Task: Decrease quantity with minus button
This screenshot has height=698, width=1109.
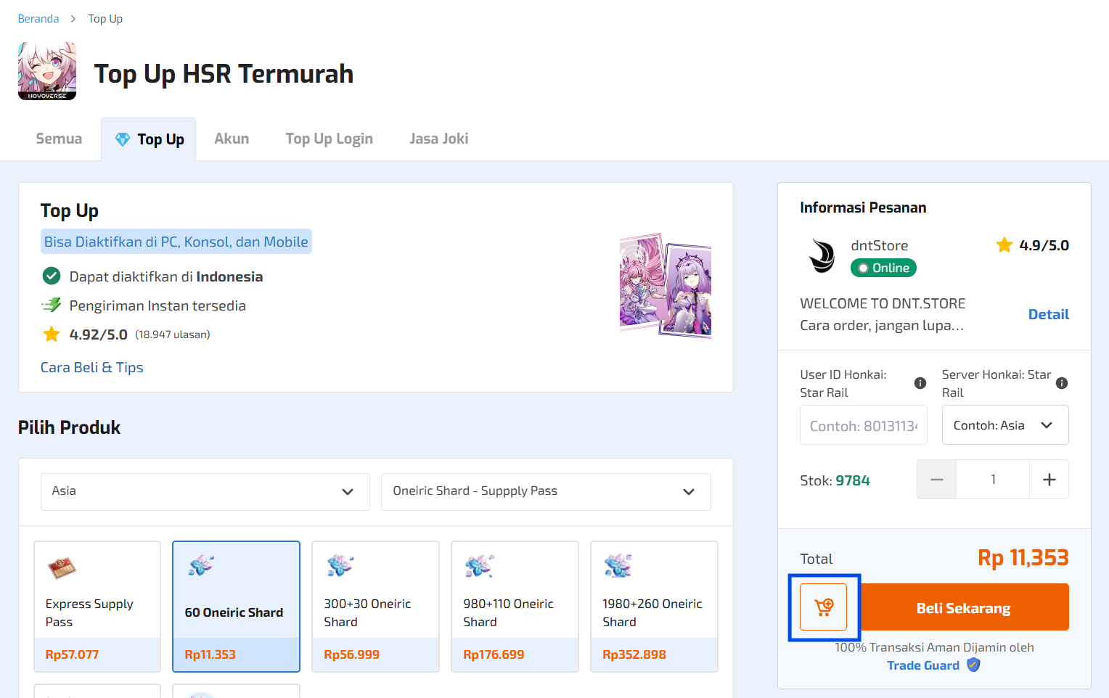Action: (936, 480)
